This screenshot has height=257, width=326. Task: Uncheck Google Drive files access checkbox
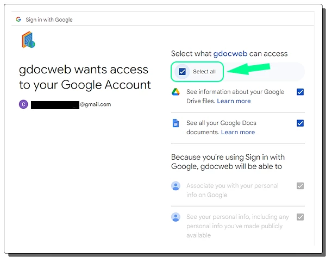[300, 92]
